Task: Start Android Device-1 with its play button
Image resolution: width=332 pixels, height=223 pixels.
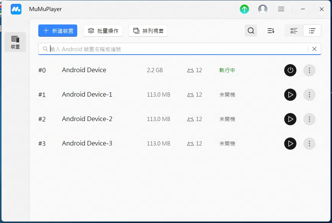Action: (x=290, y=95)
